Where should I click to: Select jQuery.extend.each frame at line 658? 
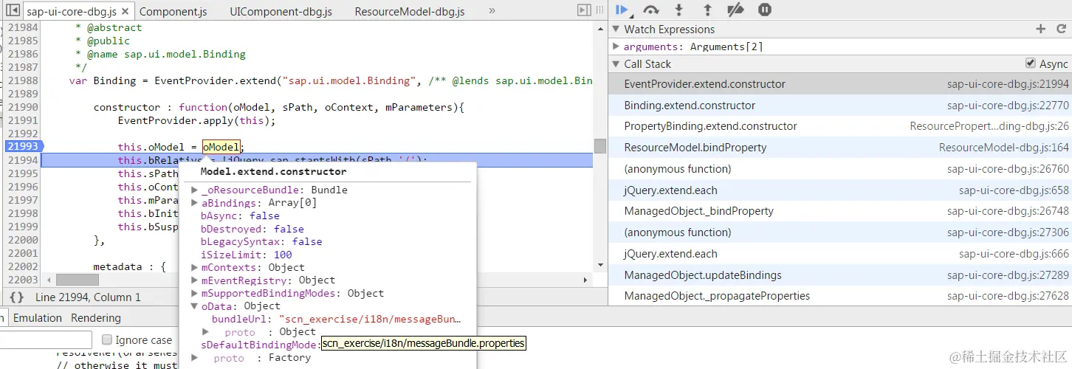840,190
